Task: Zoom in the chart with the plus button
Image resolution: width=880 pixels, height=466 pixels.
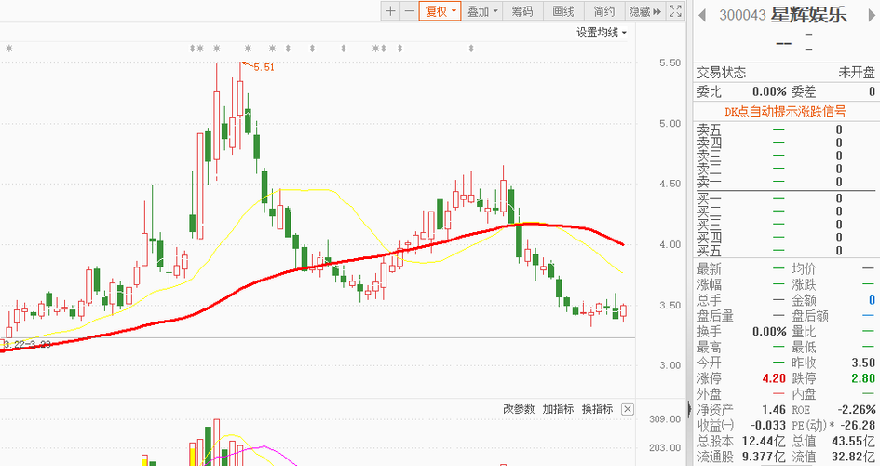Action: pyautogui.click(x=390, y=10)
